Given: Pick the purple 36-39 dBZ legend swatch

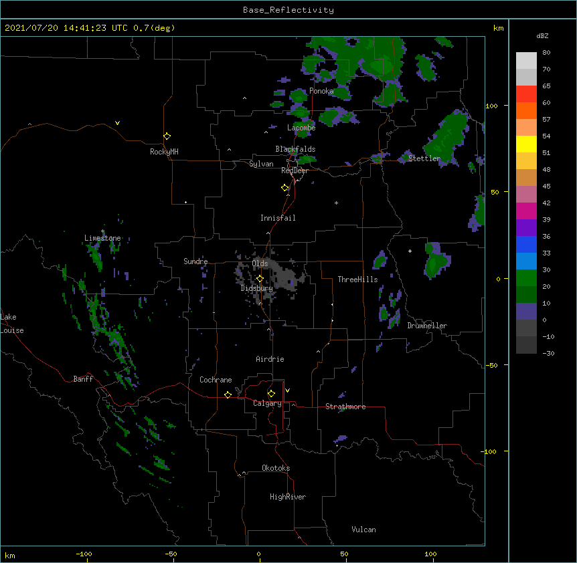Looking at the screenshot, I should 526,228.
